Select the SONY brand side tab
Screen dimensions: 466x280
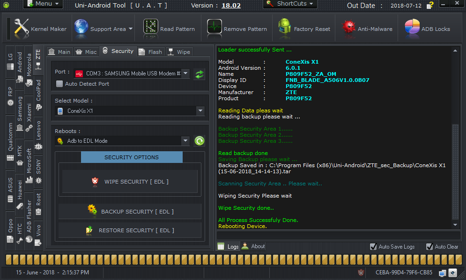point(38,171)
